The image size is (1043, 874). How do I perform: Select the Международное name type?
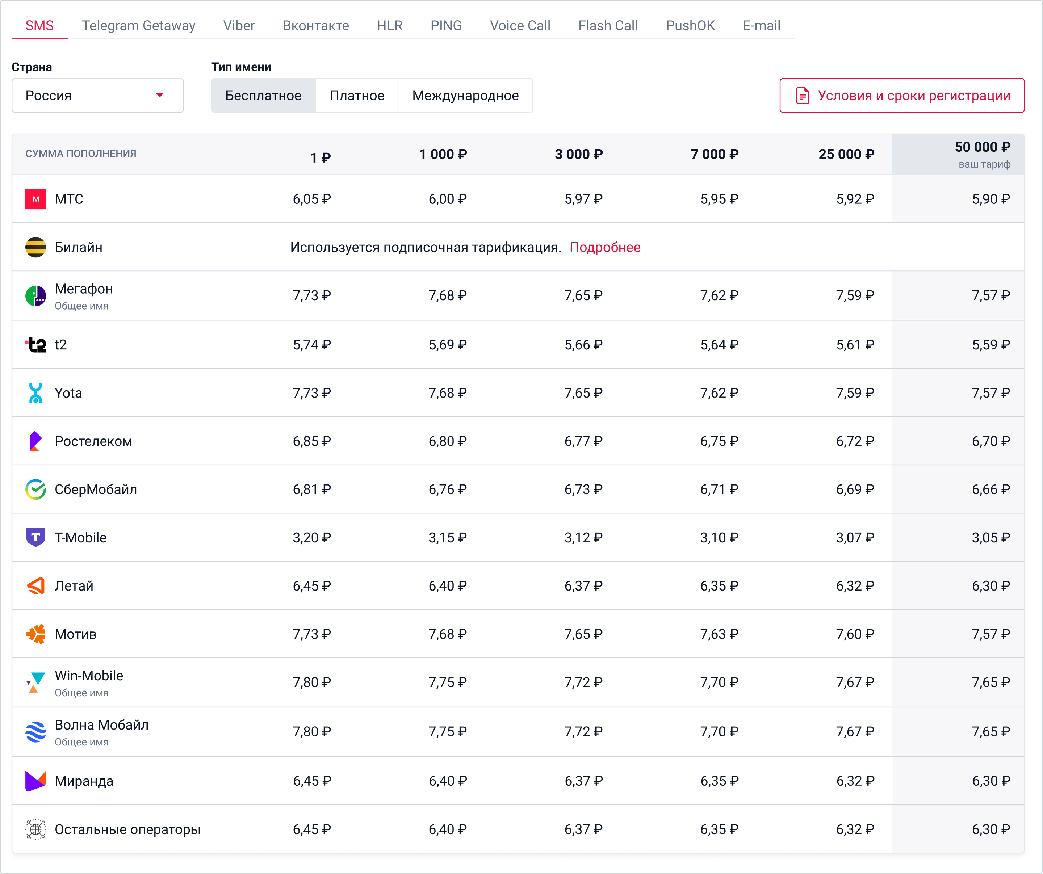[x=465, y=95]
